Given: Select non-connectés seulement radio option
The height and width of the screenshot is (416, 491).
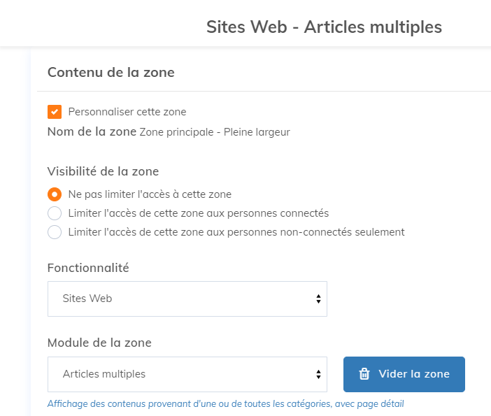Looking at the screenshot, I should tap(55, 232).
